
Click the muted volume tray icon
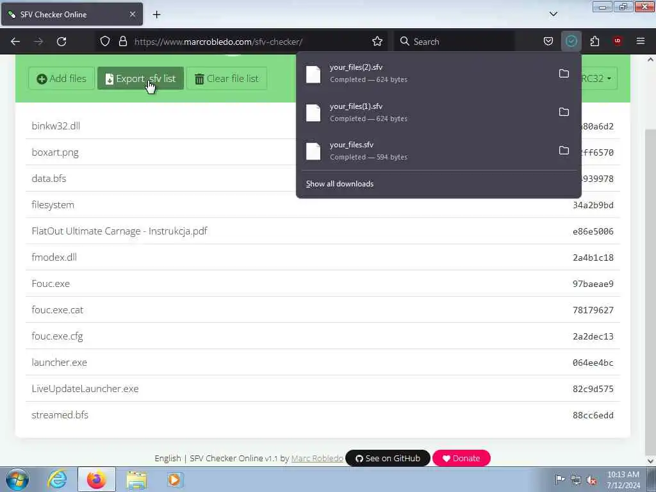pos(592,480)
